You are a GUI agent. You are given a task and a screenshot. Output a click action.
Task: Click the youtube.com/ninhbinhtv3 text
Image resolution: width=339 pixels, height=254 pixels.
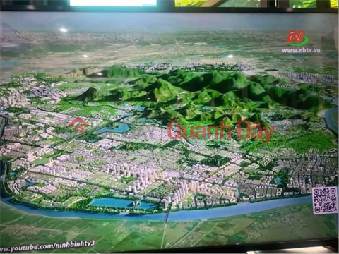pos(47,246)
